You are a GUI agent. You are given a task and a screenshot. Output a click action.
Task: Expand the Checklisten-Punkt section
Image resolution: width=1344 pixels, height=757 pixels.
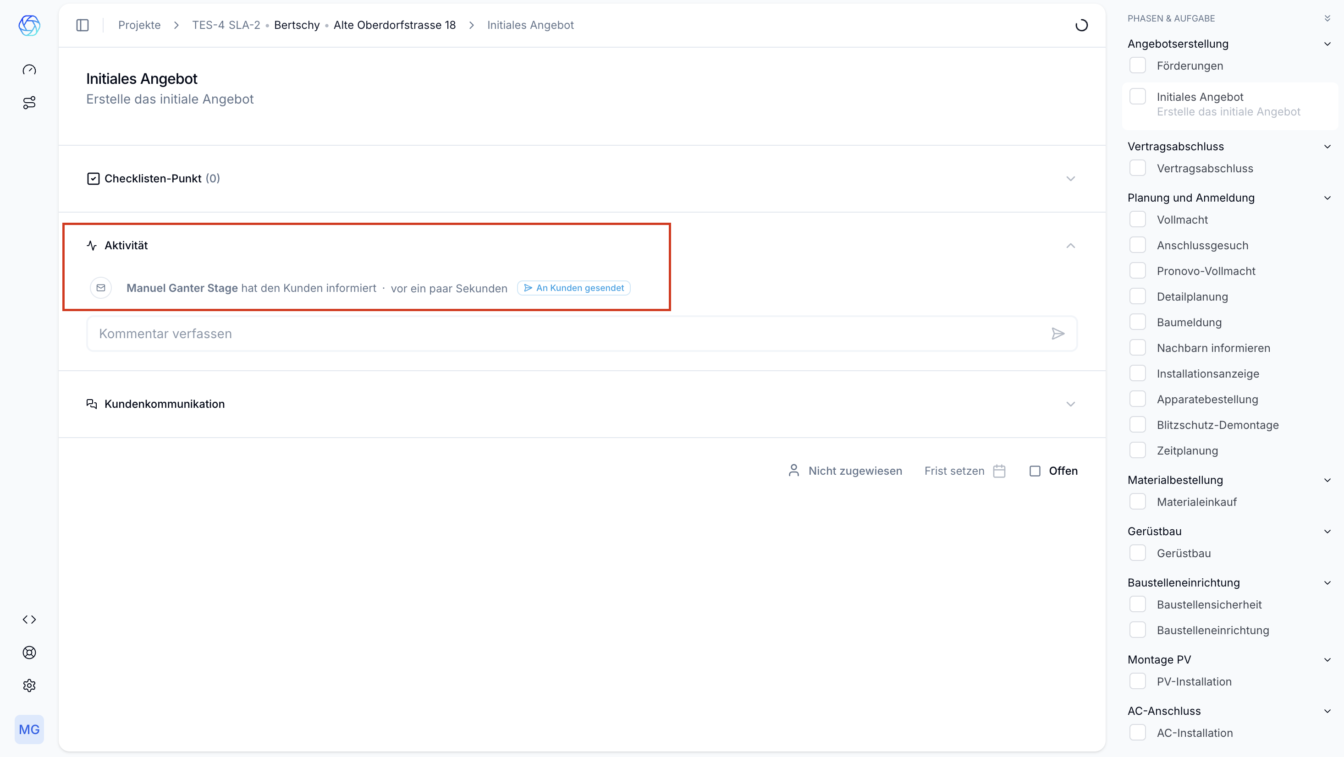[1071, 178]
